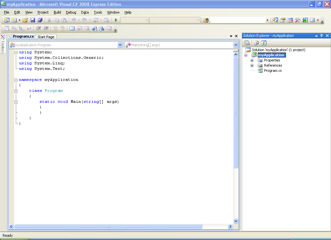Collapse the namespace myApplication block

coord(16,80)
